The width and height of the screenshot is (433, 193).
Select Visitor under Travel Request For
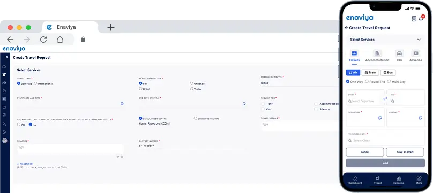[x=192, y=89]
